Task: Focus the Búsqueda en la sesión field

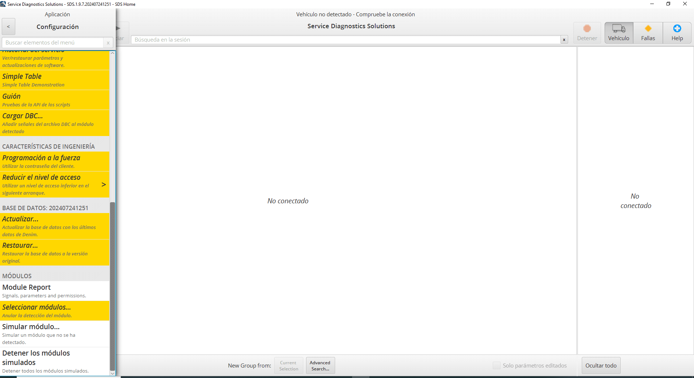Action: tap(346, 40)
